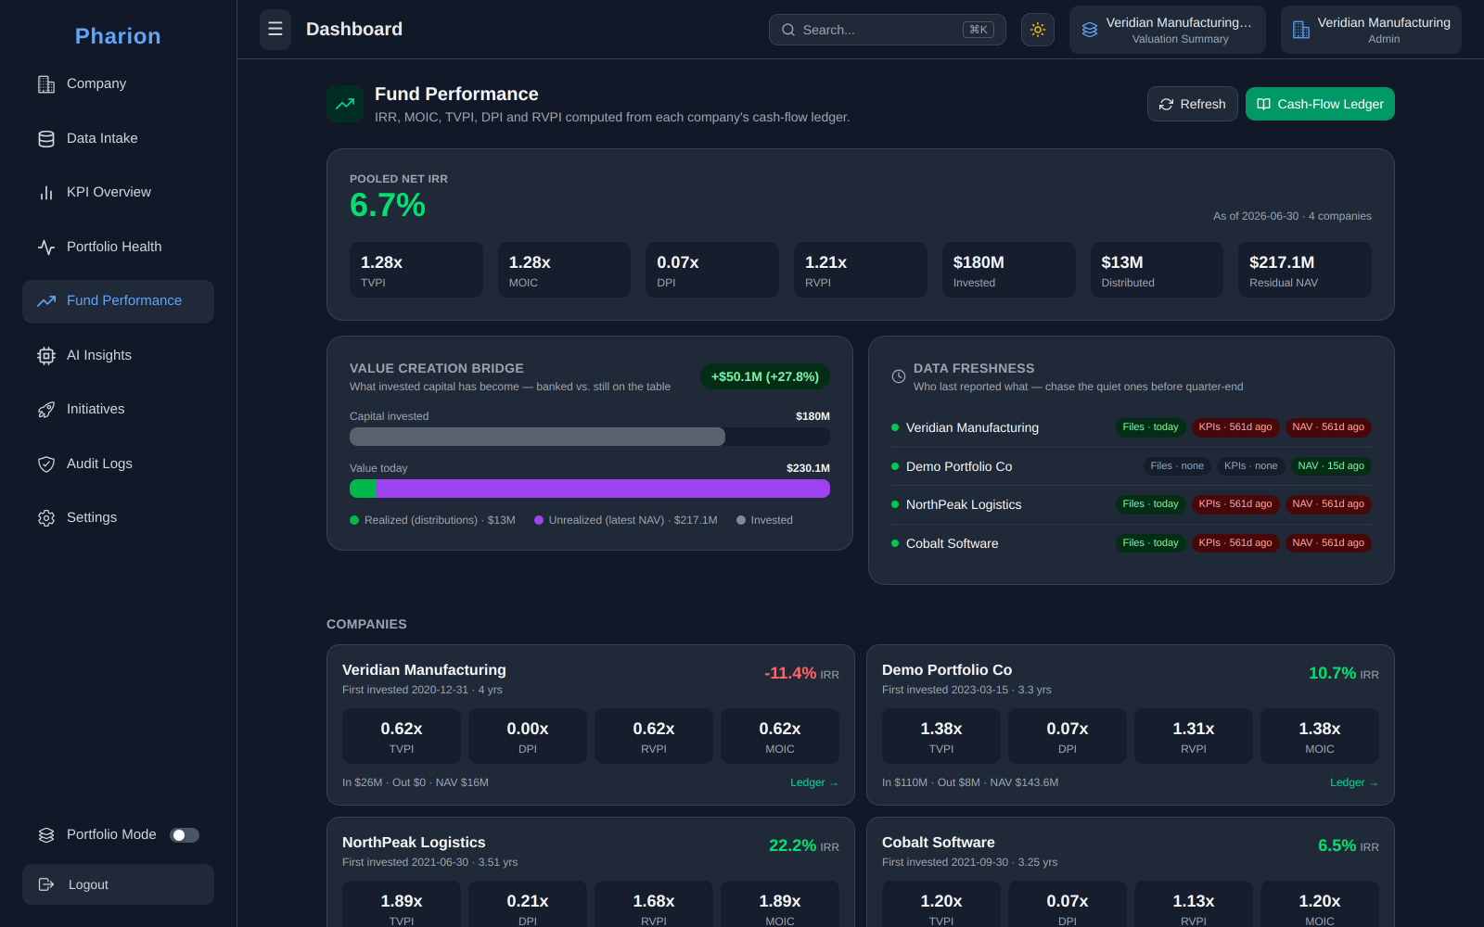Click the Logout button
Image resolution: width=1484 pixels, height=927 pixels.
(118, 884)
